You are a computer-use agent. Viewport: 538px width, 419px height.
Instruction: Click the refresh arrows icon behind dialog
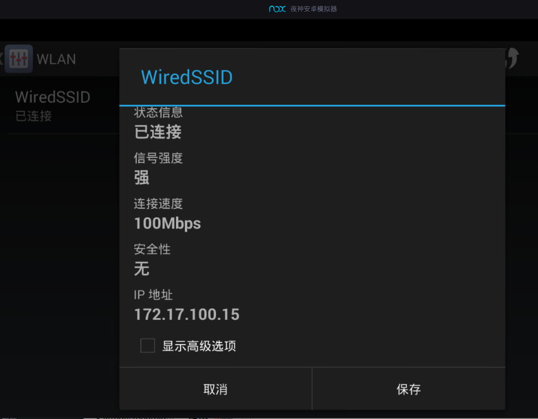[512, 58]
